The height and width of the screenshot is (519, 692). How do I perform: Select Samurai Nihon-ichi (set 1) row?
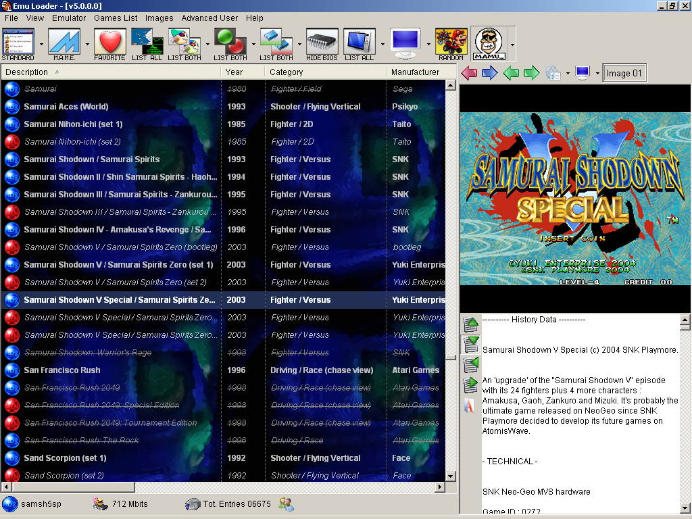pyautogui.click(x=223, y=124)
